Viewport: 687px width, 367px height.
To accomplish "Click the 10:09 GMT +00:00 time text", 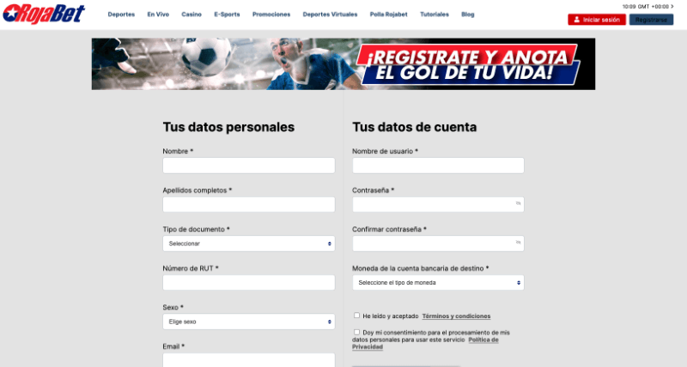I will coord(646,7).
